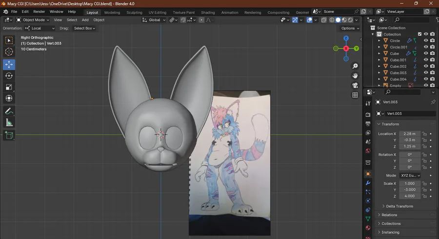Switch to UV Editing workspace tab

tap(158, 12)
